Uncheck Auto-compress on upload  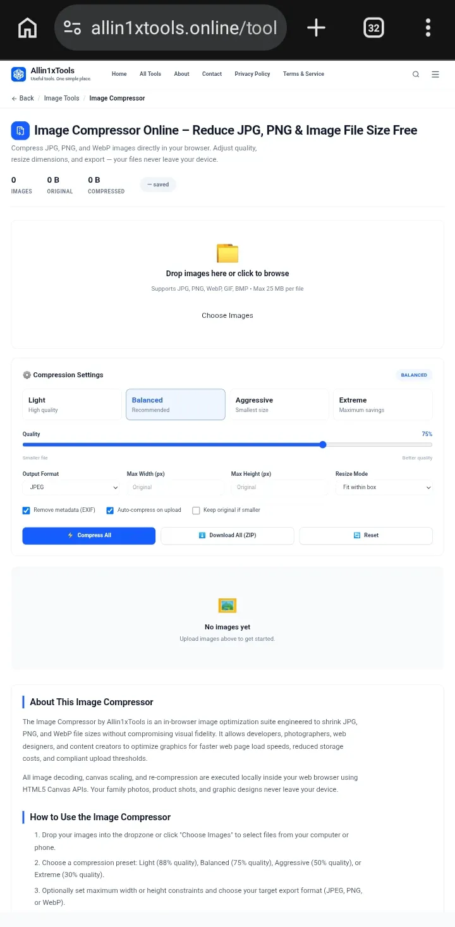click(110, 511)
